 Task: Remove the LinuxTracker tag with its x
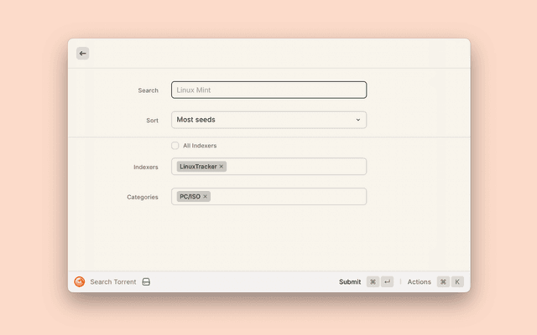(222, 167)
